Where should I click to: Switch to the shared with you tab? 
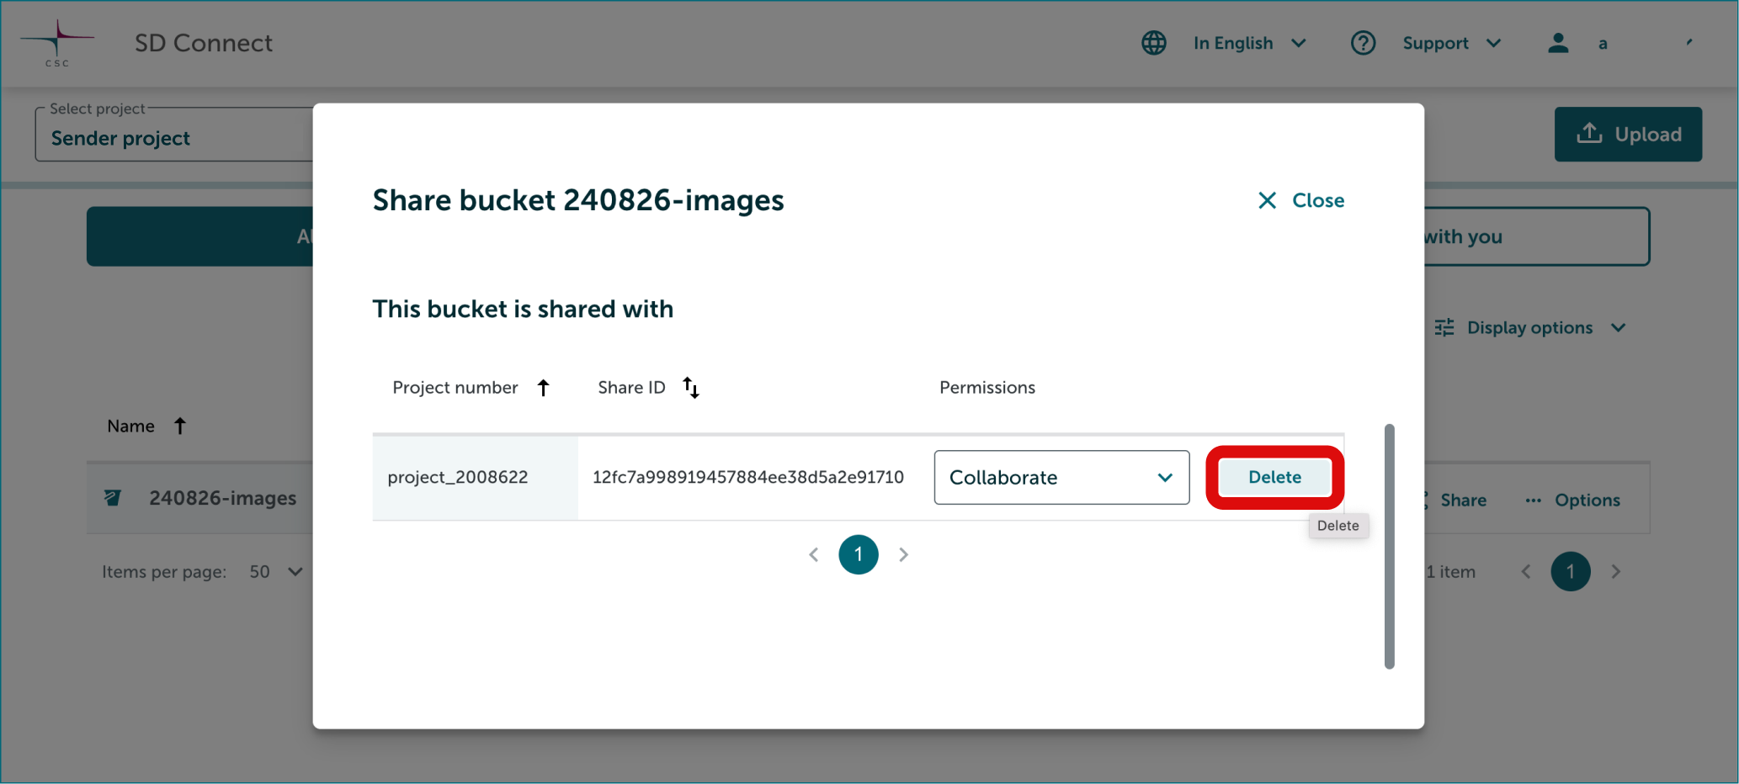[x=1537, y=236]
